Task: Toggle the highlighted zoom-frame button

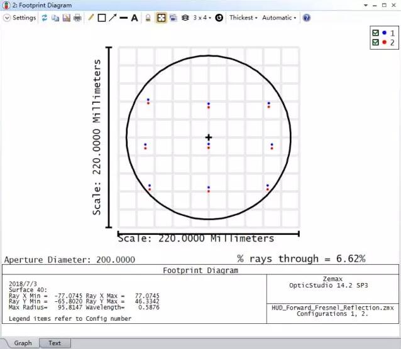Action: (x=161, y=18)
